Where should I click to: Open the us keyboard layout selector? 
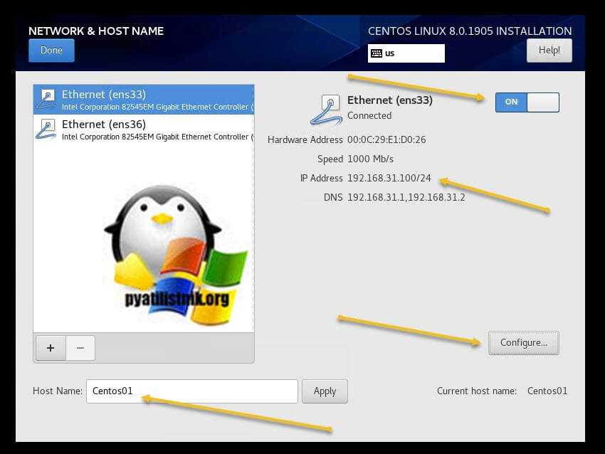click(406, 53)
